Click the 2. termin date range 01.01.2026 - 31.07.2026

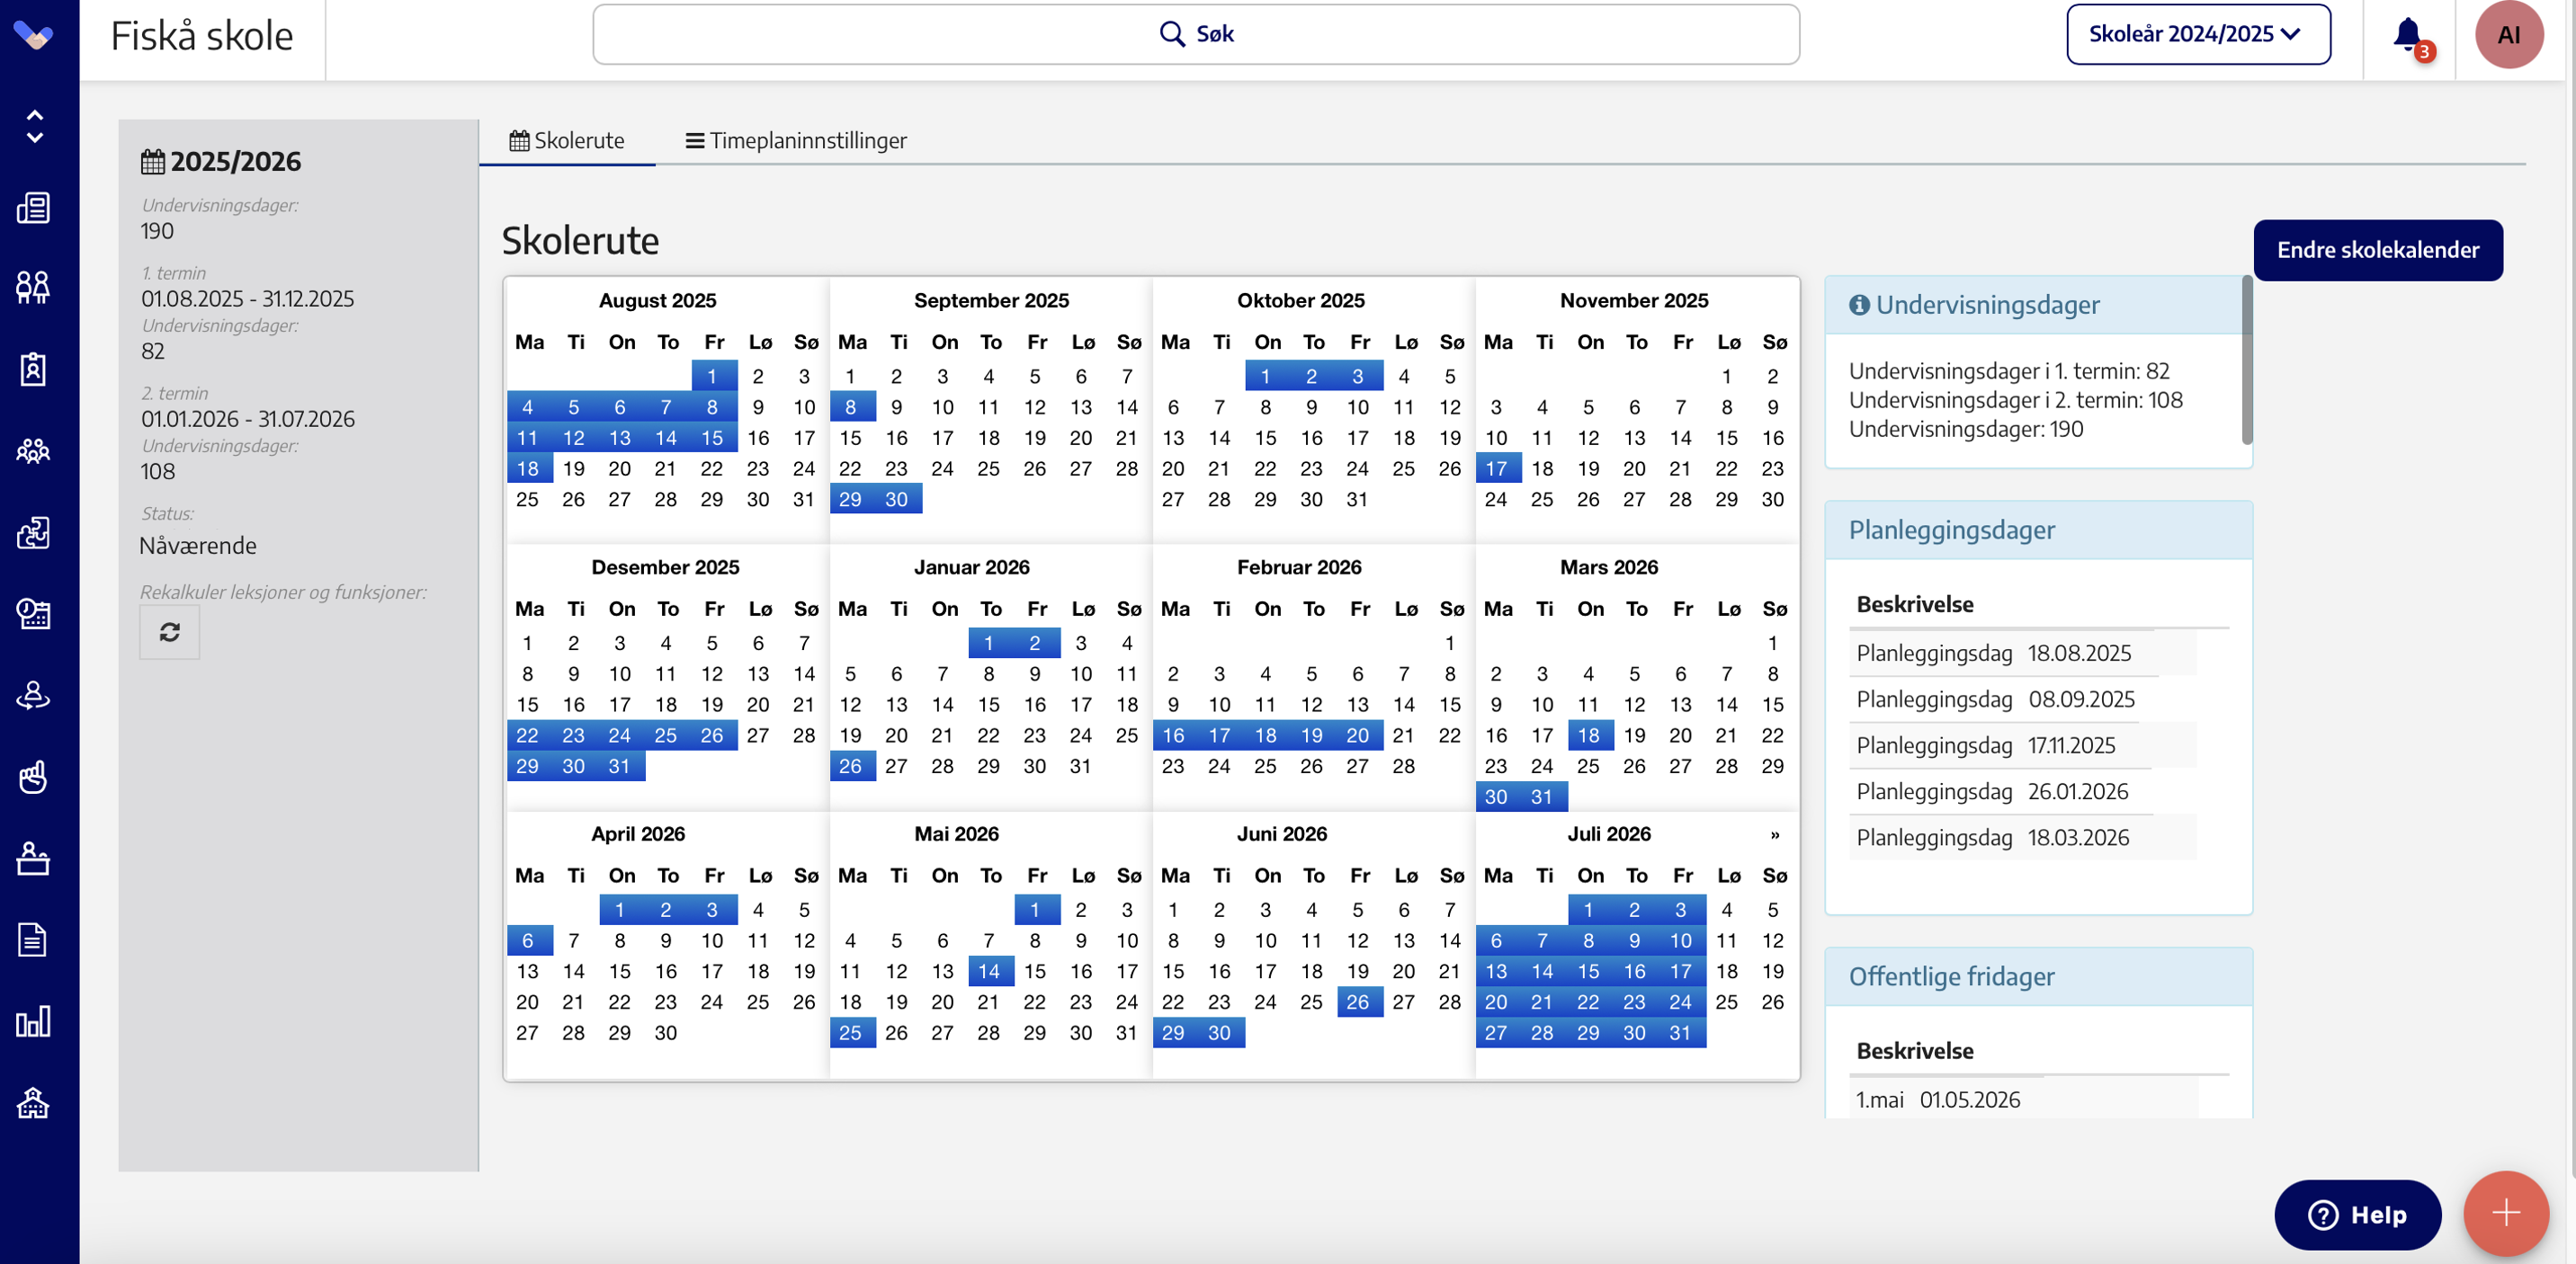click(248, 419)
